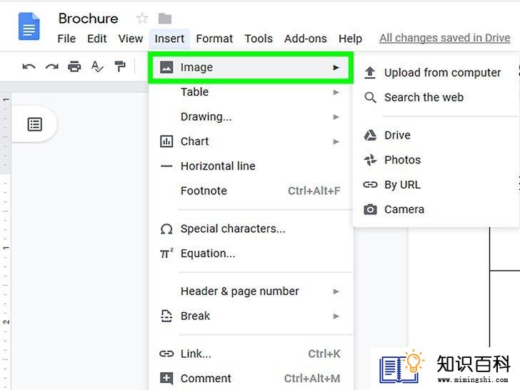Select Header & page number
520x390 pixels.
[251, 291]
